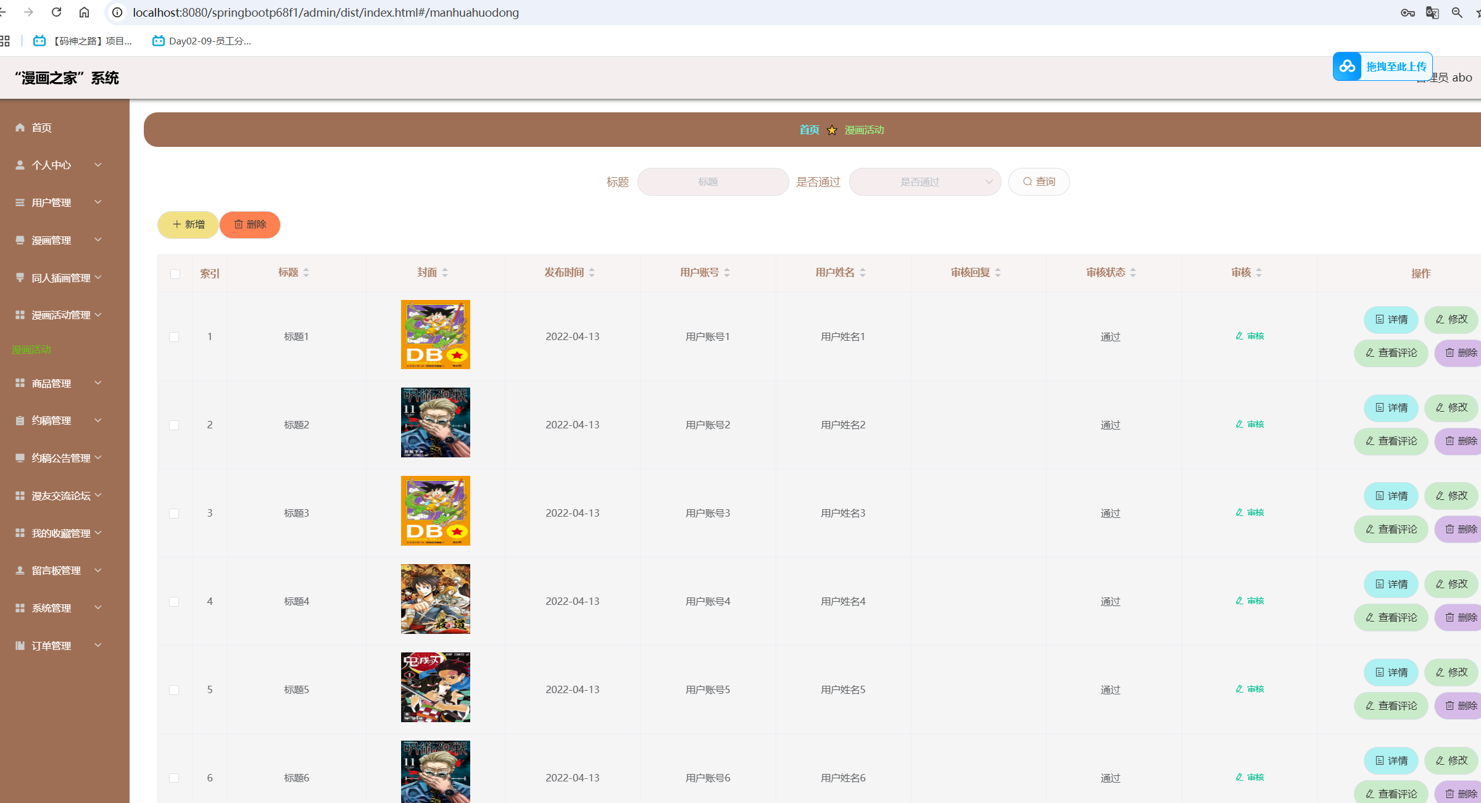
Task: Expand 用户管理 sidebar menu
Action: pyautogui.click(x=65, y=203)
